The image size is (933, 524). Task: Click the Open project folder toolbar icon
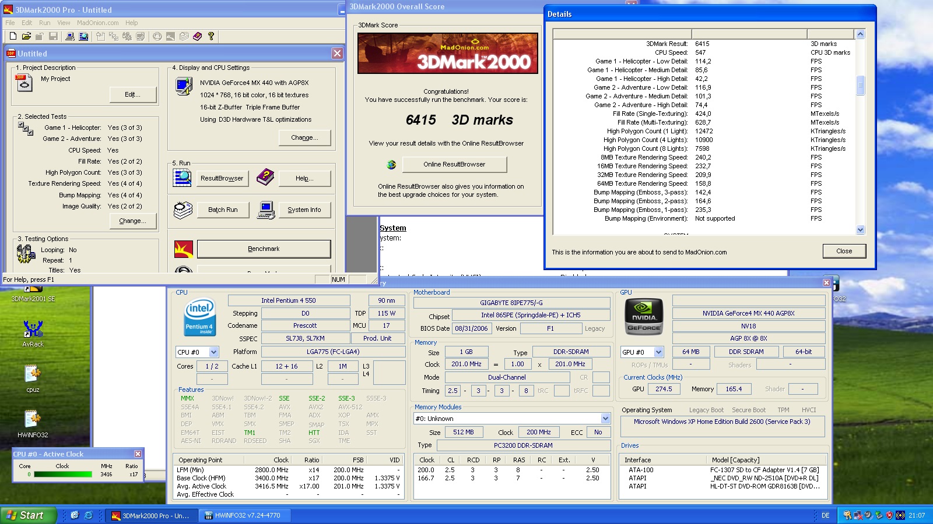point(26,36)
